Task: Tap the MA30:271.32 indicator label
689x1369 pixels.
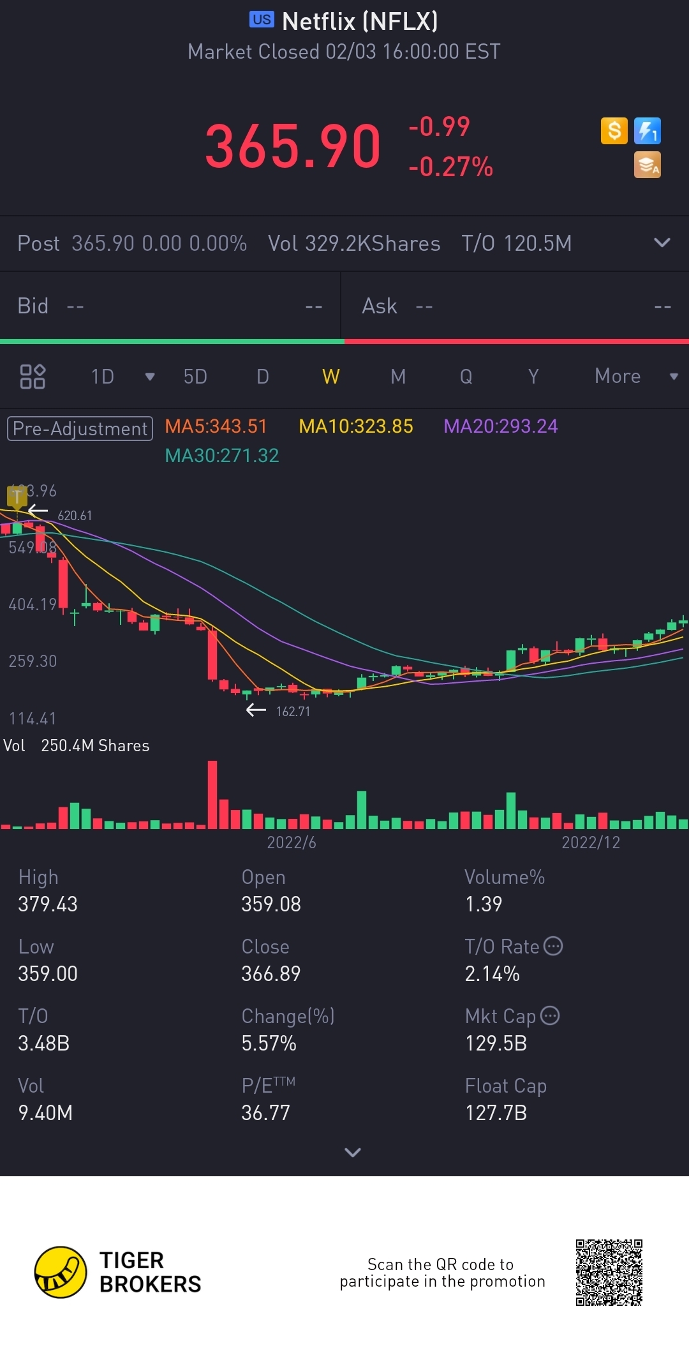Action: [x=222, y=456]
